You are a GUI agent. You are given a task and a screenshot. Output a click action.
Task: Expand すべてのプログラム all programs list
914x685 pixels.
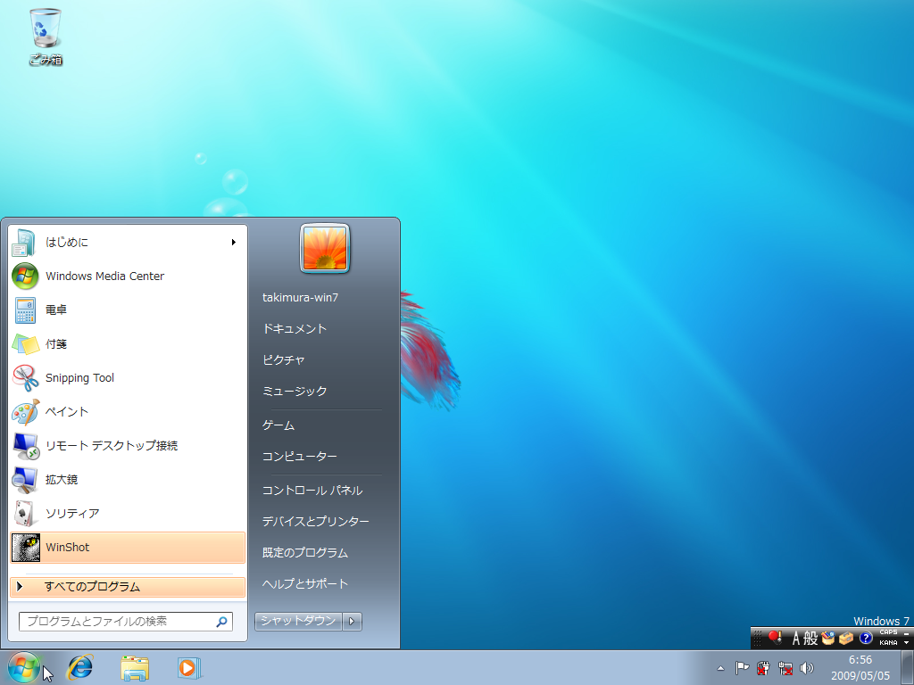(x=128, y=587)
